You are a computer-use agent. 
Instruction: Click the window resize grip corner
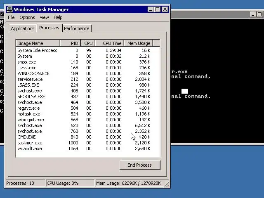(x=167, y=184)
